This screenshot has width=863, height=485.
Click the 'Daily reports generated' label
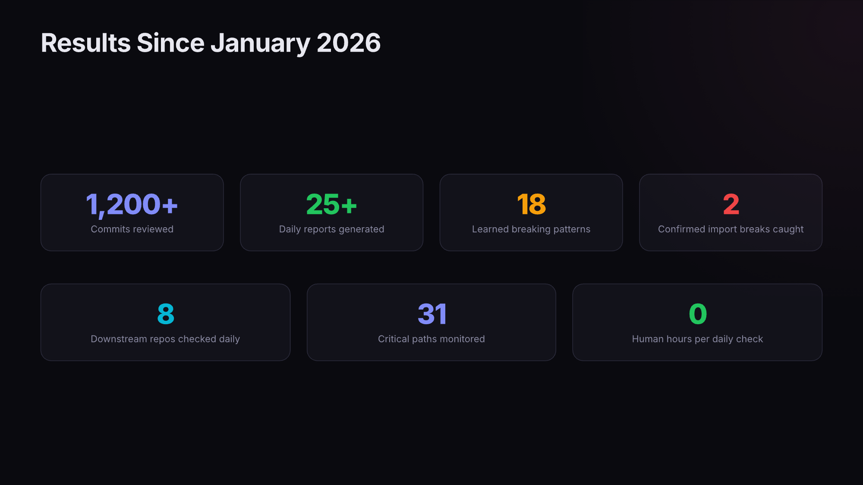[331, 229]
